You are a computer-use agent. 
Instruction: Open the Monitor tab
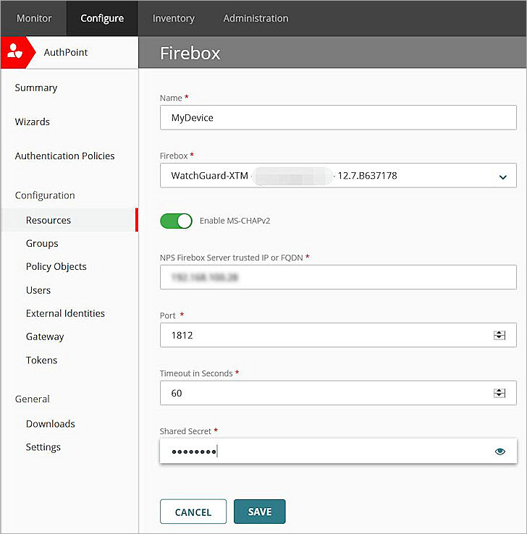[34, 18]
